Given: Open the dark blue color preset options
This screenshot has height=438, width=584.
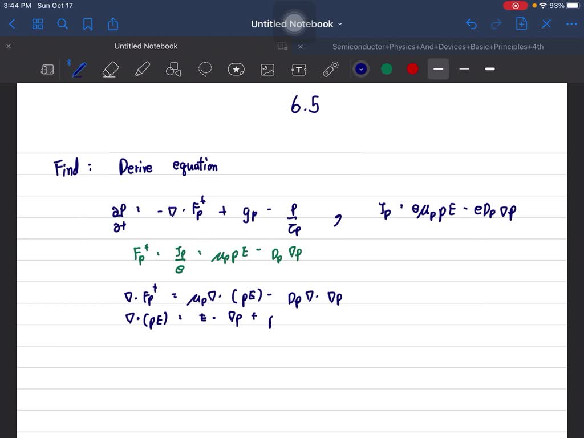Looking at the screenshot, I should tap(360, 69).
